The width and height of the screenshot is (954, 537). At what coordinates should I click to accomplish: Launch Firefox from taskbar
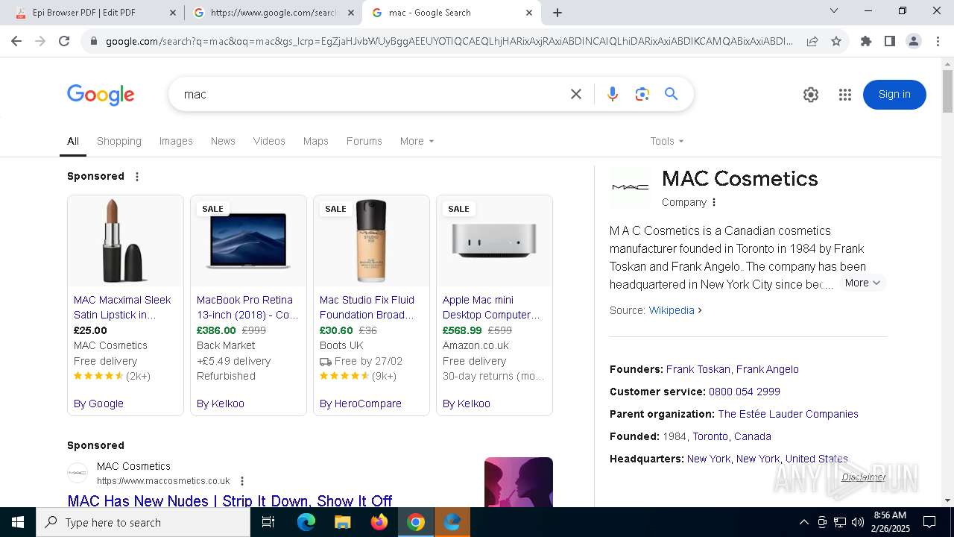click(379, 522)
